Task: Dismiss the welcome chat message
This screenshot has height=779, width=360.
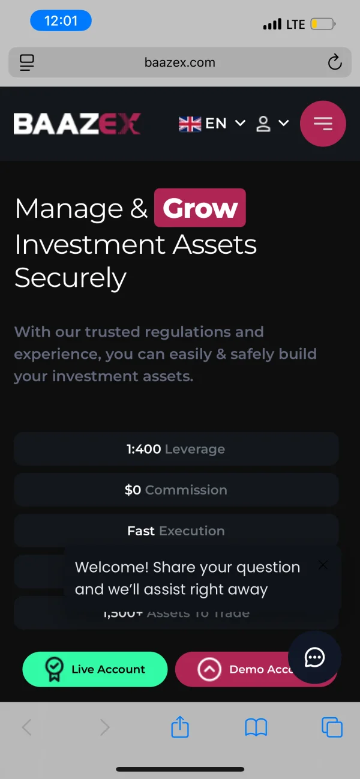Action: (x=323, y=565)
